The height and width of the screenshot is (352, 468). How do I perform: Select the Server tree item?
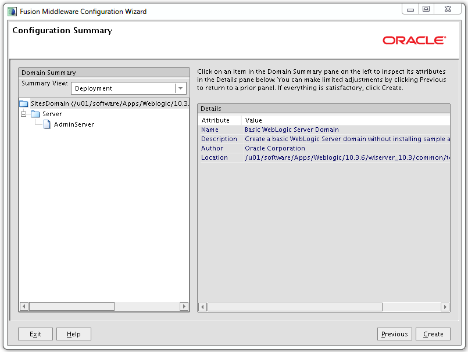(x=52, y=114)
